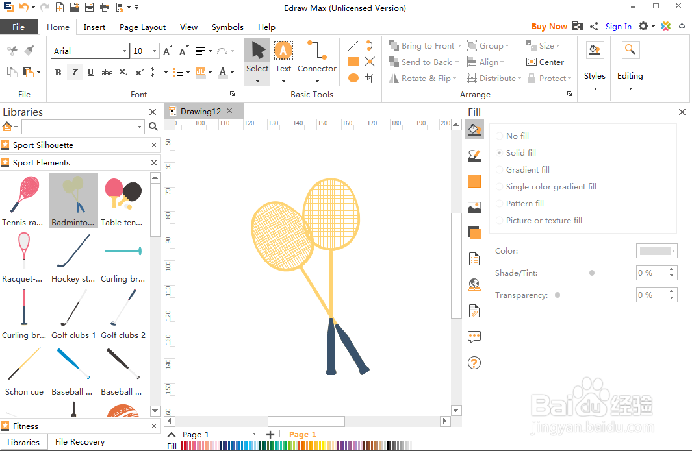
Task: Open the Libraries search combo box dropdown
Action: [x=140, y=127]
